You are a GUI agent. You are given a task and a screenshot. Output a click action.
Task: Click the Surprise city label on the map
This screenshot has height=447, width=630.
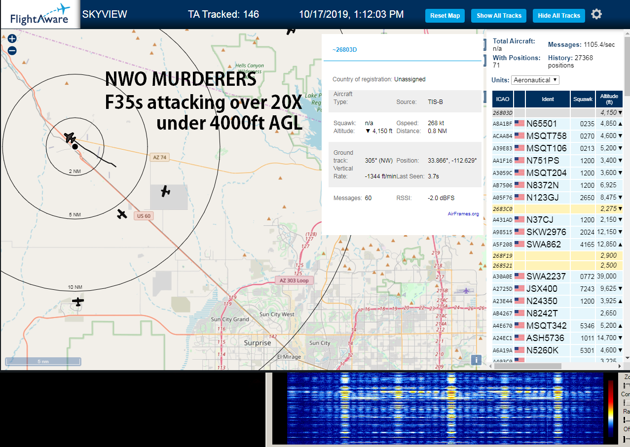pyautogui.click(x=258, y=343)
